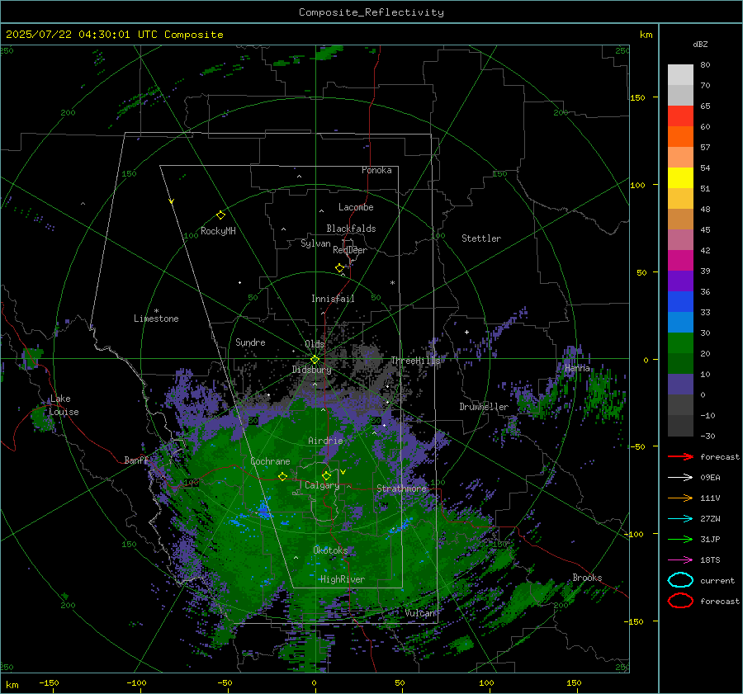Click the dBZ legend heading
This screenshot has height=694, width=743.
pos(700,45)
